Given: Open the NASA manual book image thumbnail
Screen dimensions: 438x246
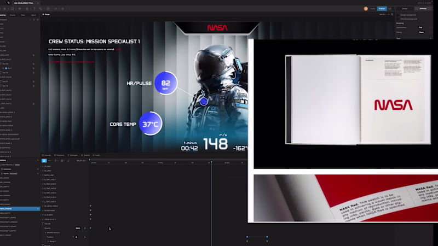Looking at the screenshot, I should coord(358,99).
